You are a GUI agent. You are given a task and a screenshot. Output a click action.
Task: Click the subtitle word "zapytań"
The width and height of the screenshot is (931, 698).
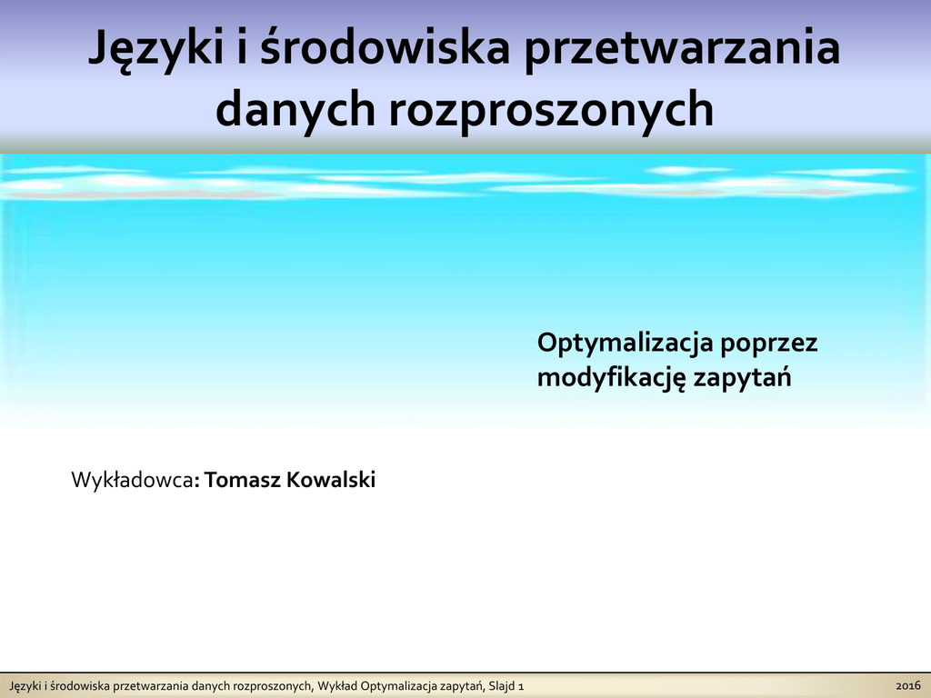click(742, 377)
